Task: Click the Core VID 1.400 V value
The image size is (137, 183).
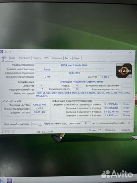Action: pyautogui.click(x=106, y=77)
